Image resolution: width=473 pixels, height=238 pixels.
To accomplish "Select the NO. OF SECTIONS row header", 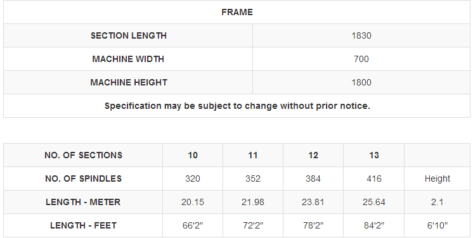I will [x=83, y=155].
